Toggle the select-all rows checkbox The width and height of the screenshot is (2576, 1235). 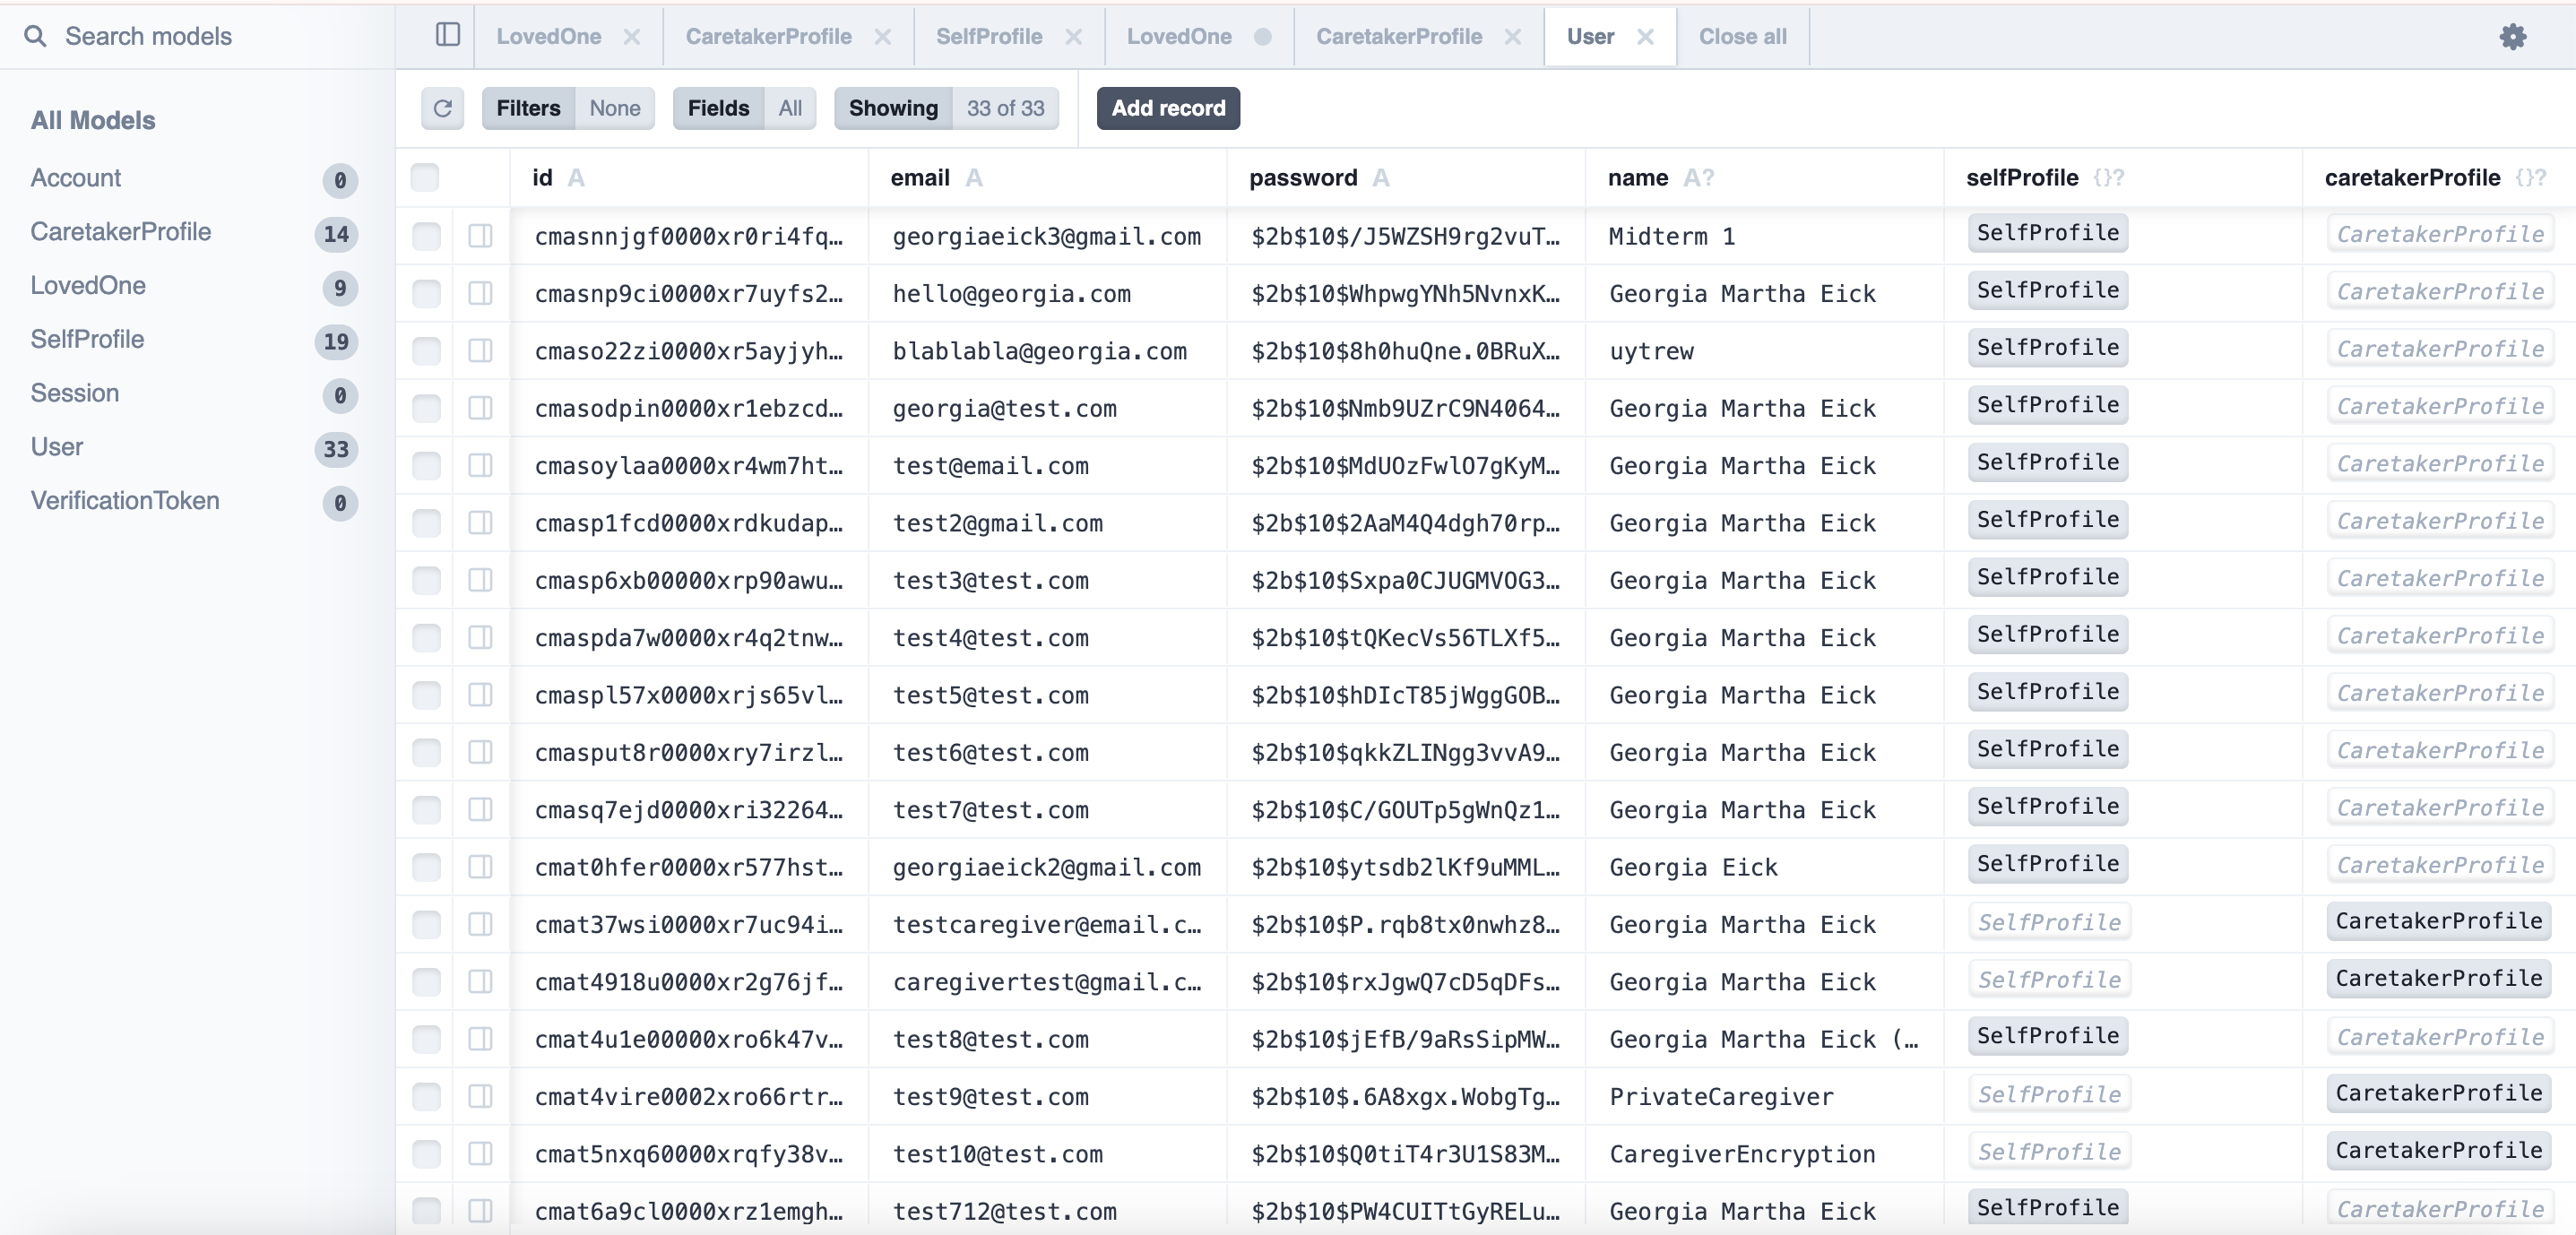(x=425, y=178)
